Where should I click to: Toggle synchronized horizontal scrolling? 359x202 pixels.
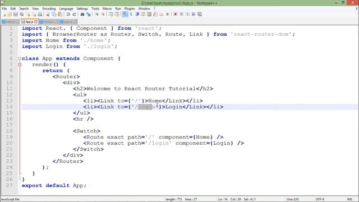click(117, 14)
